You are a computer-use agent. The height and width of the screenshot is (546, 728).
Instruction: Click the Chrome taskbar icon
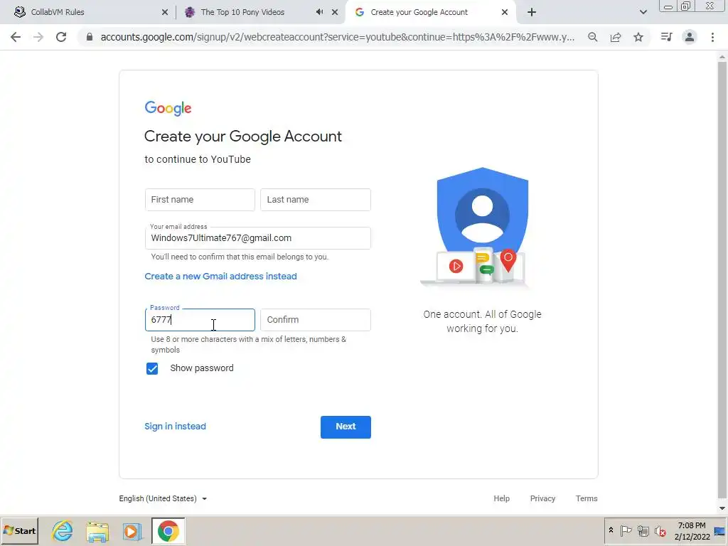[x=168, y=531]
